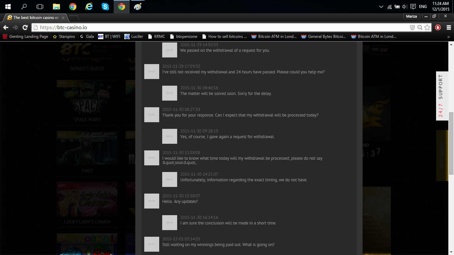This screenshot has height=255, width=454.
Task: Open the BT | WIFI bookmark
Action: point(109,37)
